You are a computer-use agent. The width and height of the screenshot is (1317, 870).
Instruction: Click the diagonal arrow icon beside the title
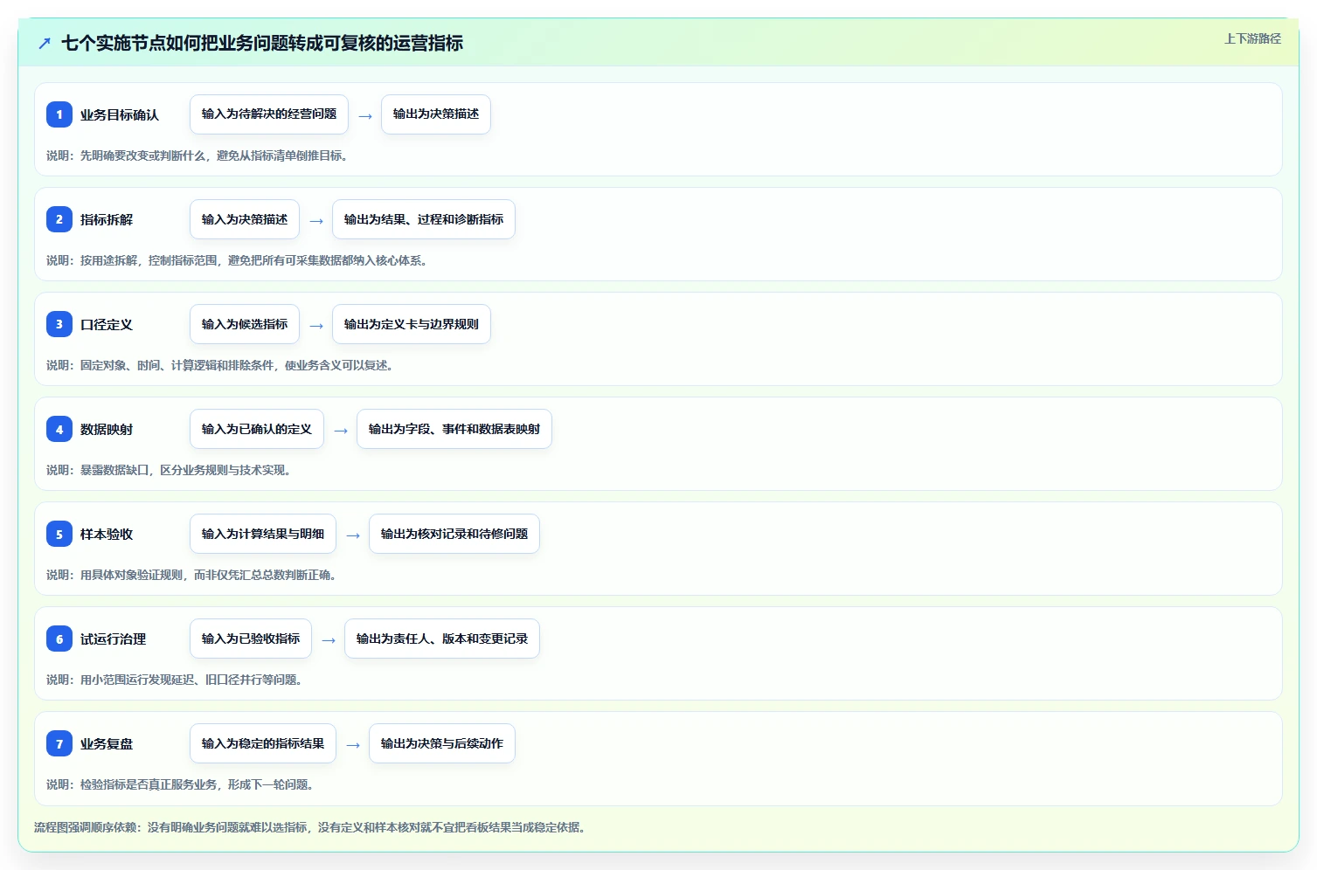coord(45,43)
